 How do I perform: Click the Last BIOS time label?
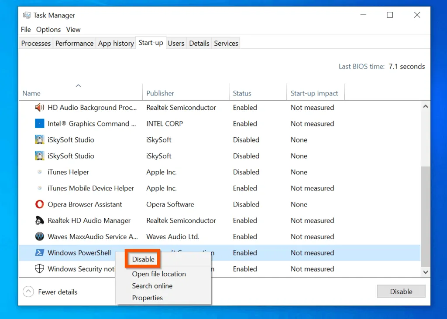(361, 66)
